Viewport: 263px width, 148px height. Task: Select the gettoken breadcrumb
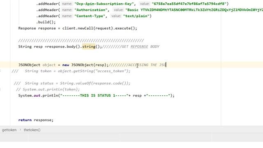point(9,130)
